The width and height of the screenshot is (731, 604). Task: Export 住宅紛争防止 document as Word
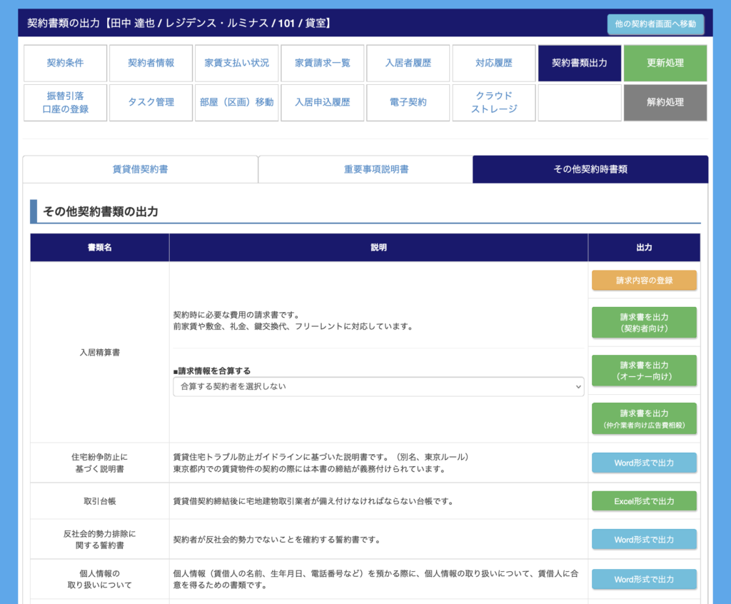coord(644,463)
